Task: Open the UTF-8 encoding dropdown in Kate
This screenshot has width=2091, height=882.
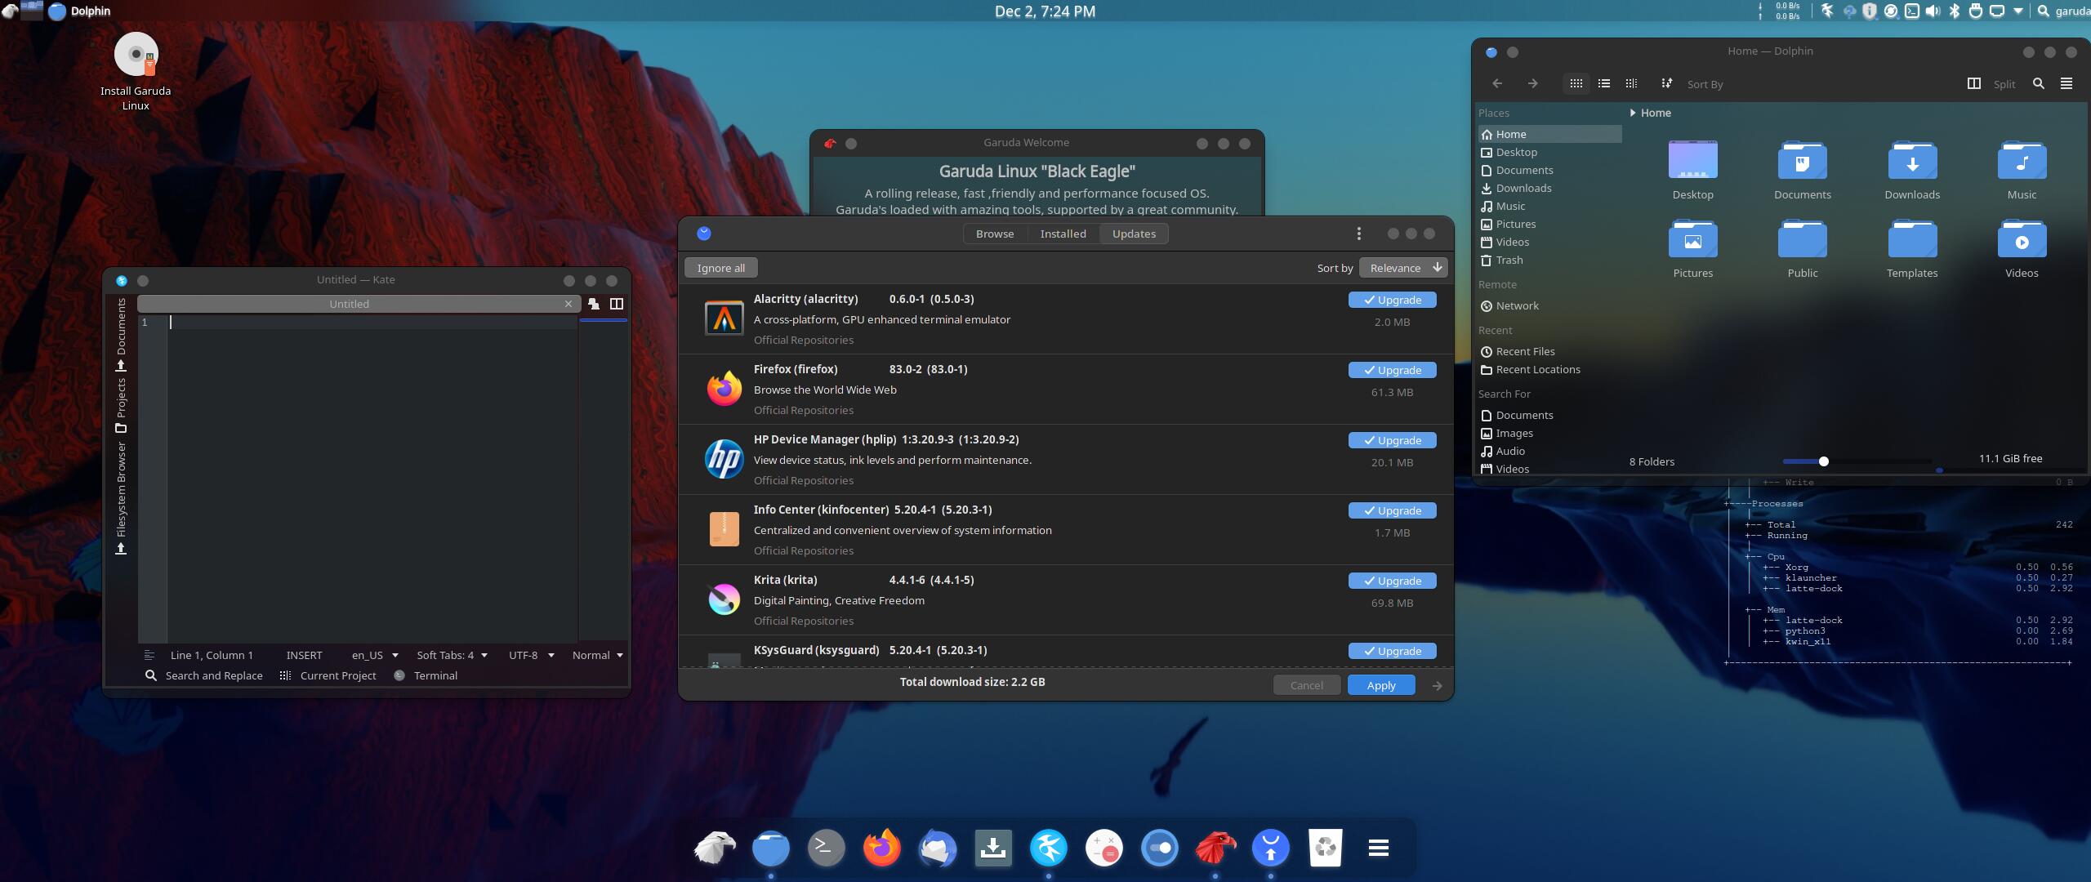Action: click(529, 655)
